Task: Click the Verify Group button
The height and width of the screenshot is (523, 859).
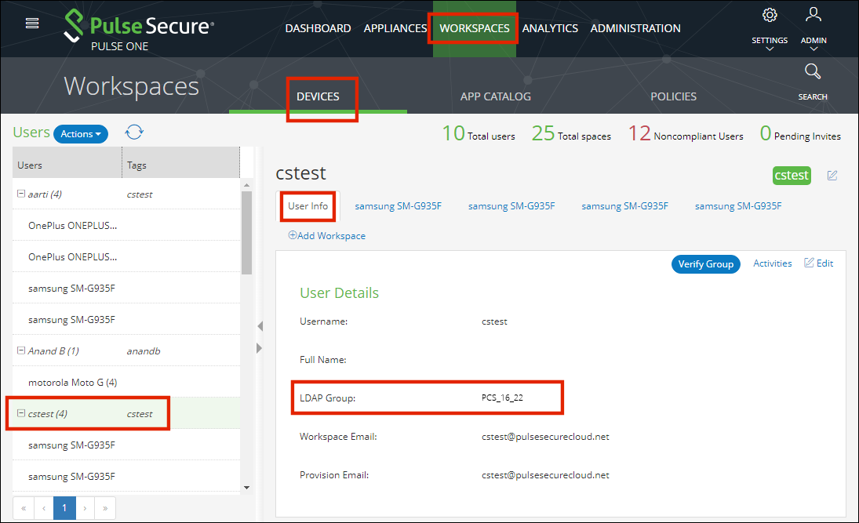Action: click(705, 264)
